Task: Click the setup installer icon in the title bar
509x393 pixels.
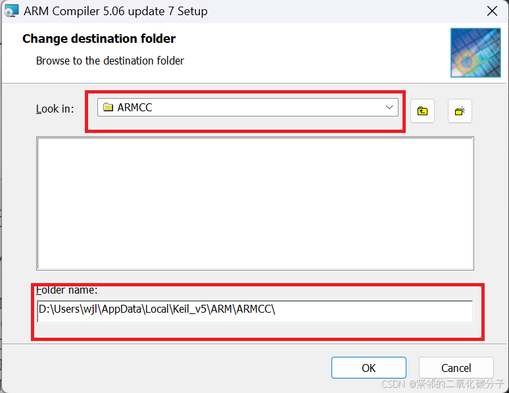Action: click(11, 11)
